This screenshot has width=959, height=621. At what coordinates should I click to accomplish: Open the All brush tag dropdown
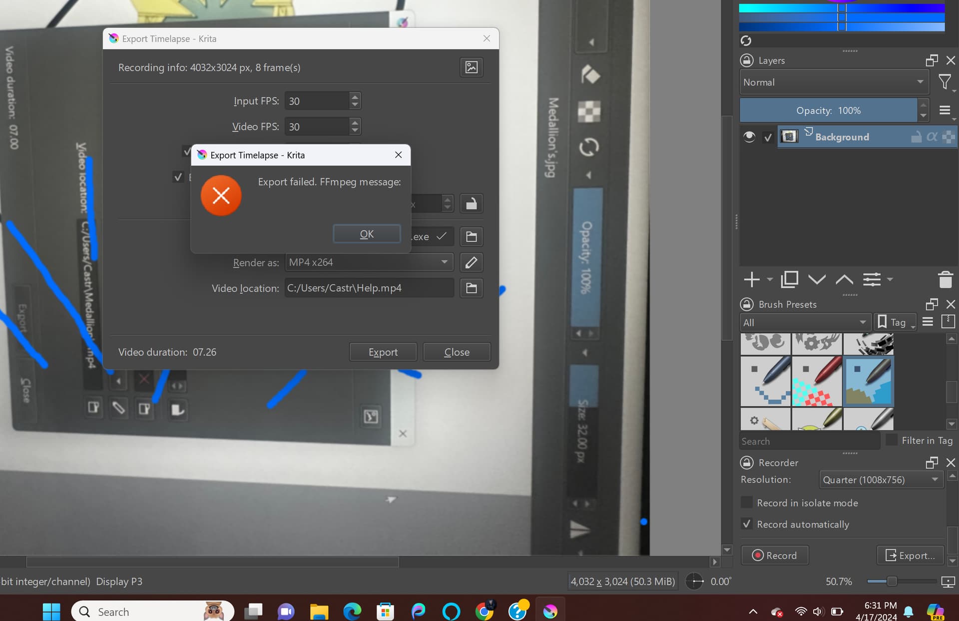click(x=806, y=322)
